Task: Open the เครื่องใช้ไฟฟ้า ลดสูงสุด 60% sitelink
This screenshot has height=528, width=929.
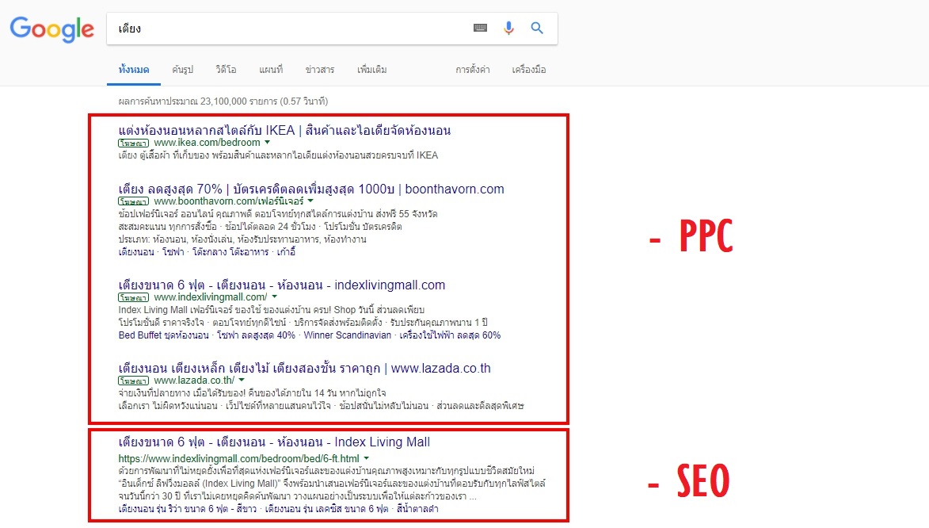Action: click(x=451, y=335)
